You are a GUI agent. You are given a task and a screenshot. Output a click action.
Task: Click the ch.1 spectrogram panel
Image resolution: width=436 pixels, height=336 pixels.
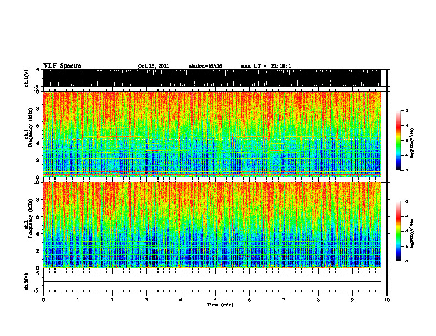[x=212, y=134]
